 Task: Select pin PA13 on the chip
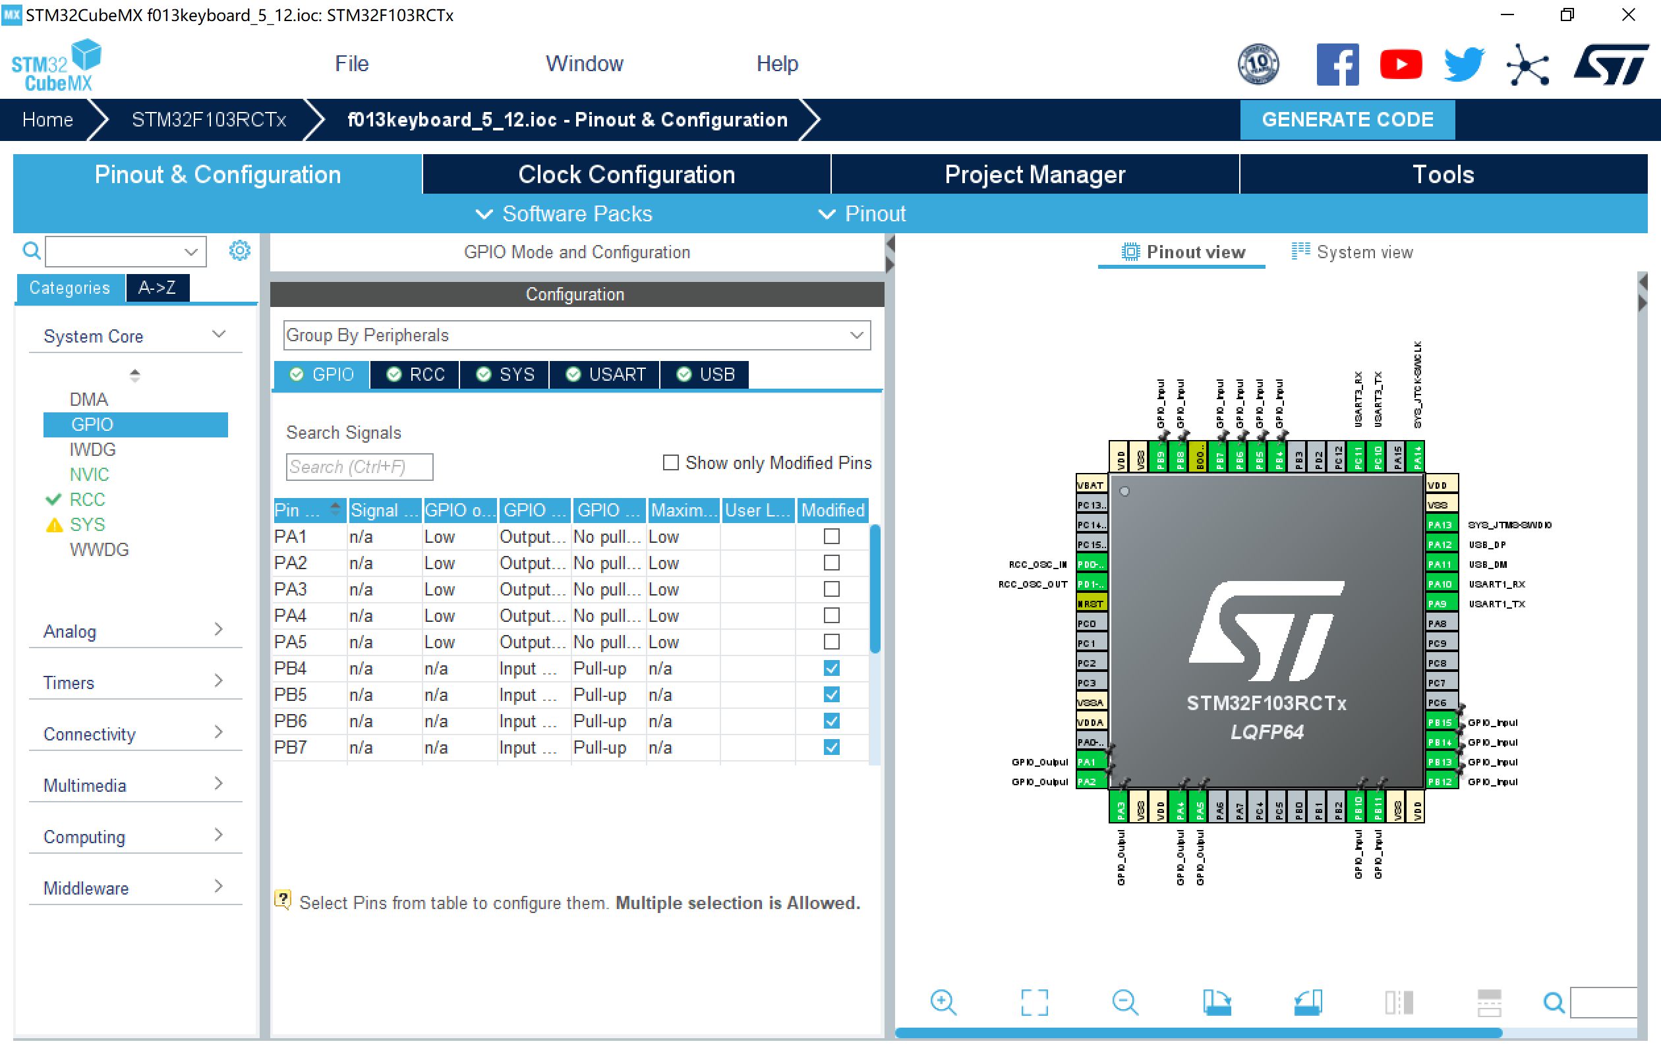pyautogui.click(x=1442, y=524)
